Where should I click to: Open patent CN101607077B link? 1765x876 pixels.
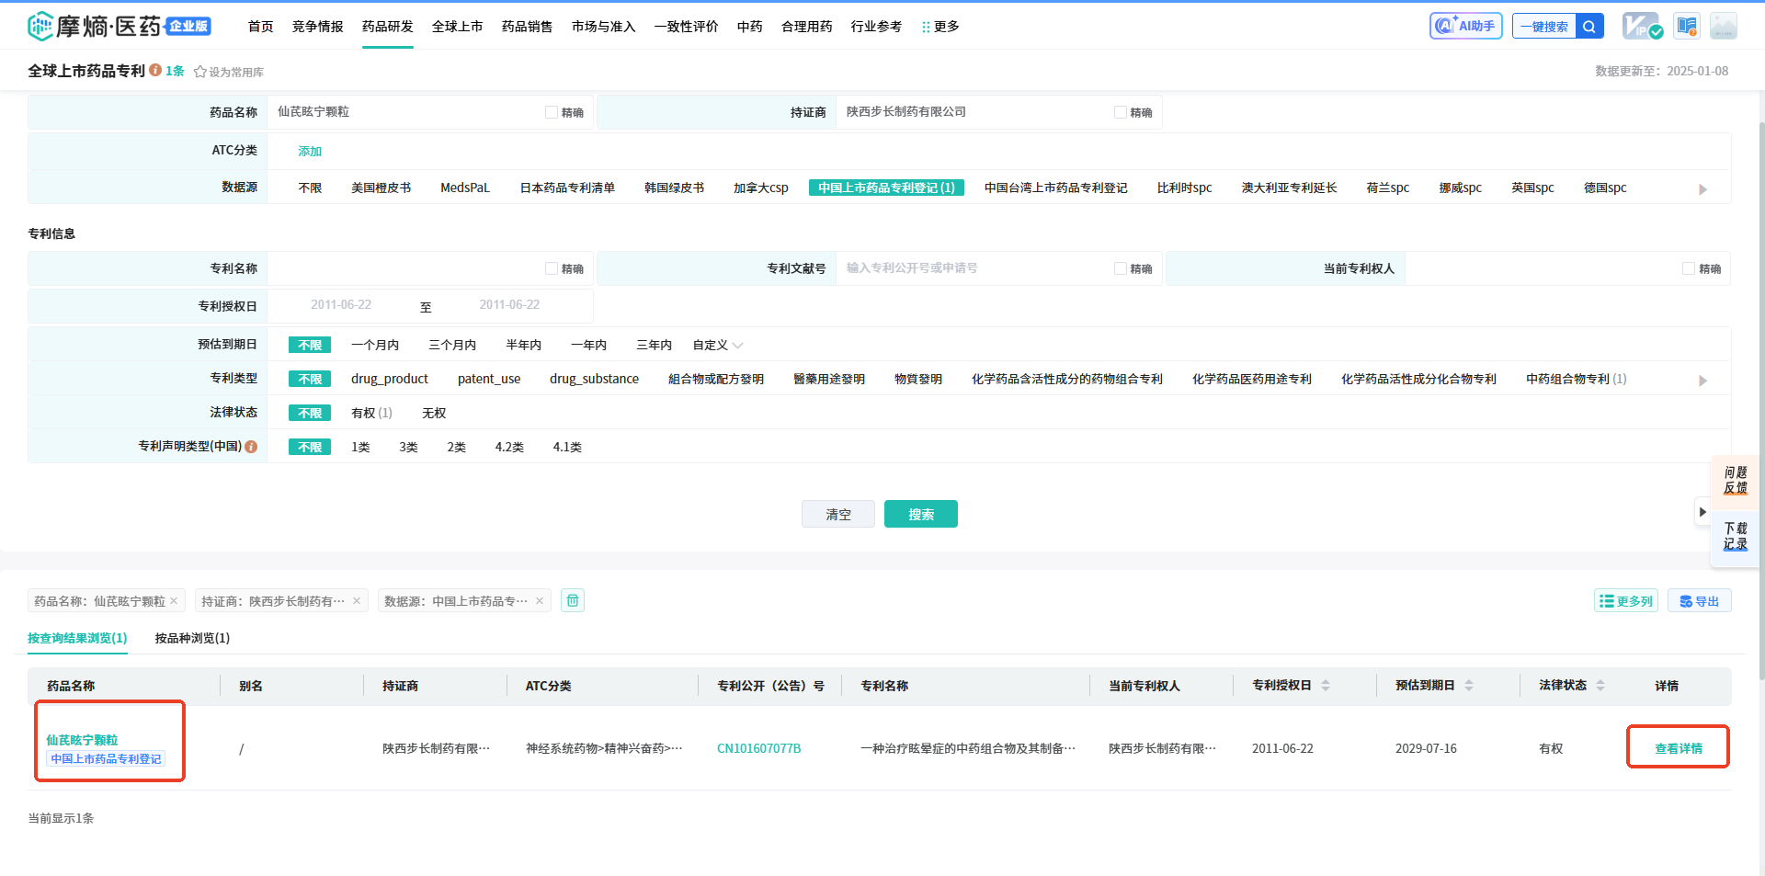(x=759, y=748)
